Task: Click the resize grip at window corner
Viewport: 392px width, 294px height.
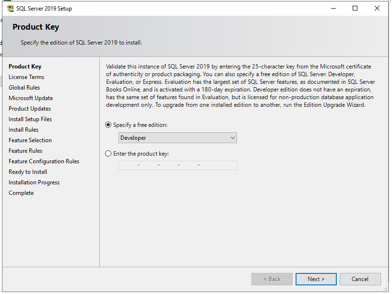Action: pos(386,289)
